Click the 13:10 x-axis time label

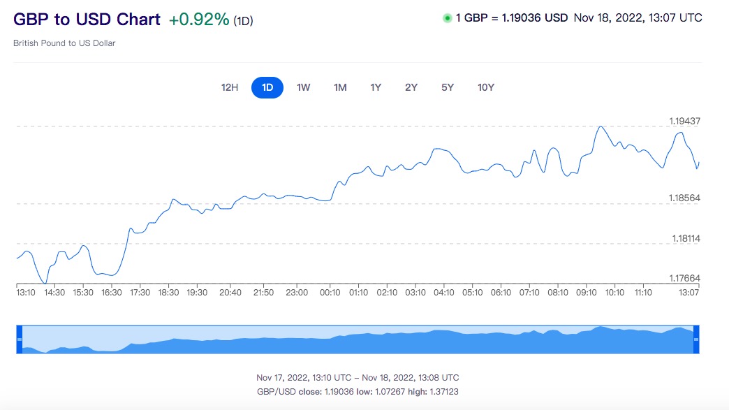pyautogui.click(x=26, y=293)
